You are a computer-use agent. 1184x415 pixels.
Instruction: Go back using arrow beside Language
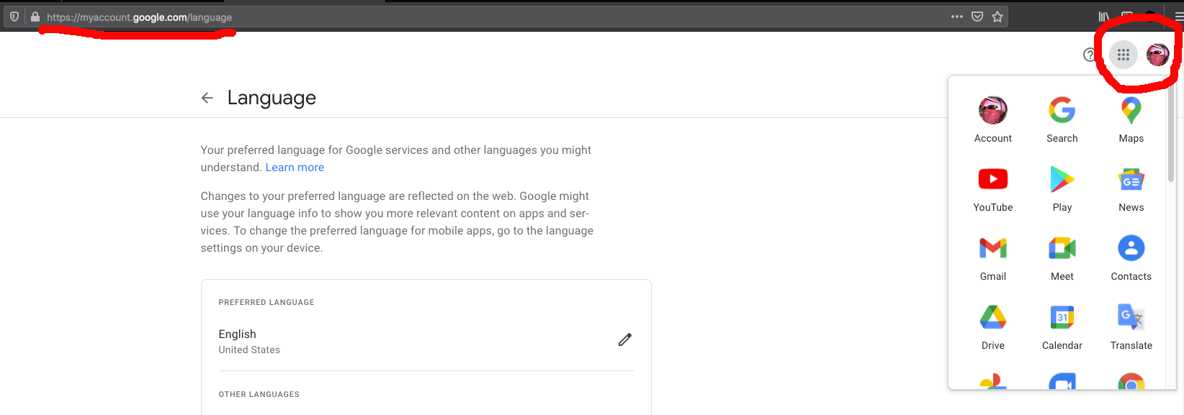207,98
